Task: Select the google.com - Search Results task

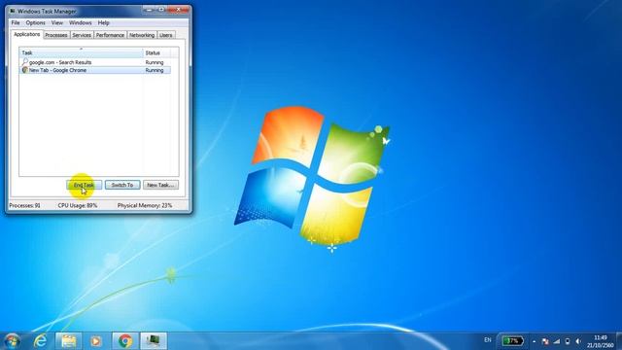Action: click(x=95, y=62)
